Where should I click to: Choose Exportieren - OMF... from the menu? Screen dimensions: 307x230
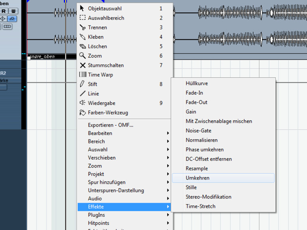coord(124,125)
